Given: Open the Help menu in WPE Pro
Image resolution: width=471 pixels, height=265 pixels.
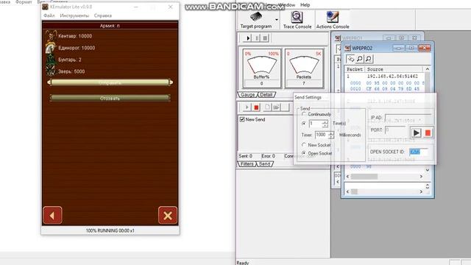Looking at the screenshot, I should click(x=305, y=5).
